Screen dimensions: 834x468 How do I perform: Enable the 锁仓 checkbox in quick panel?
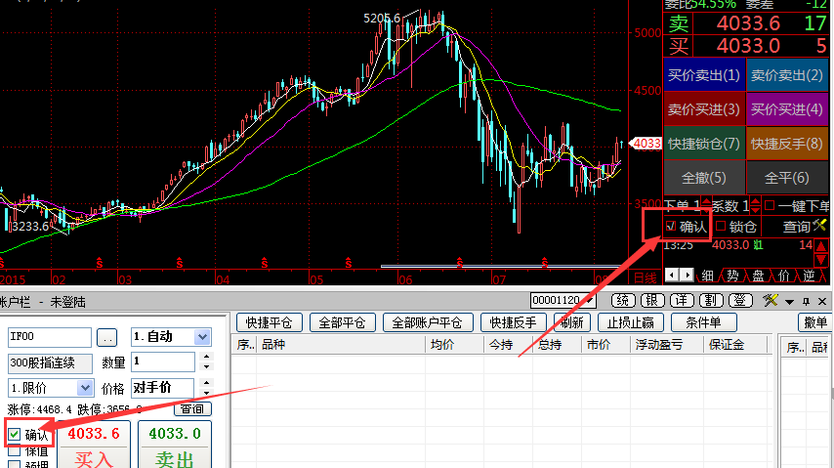click(722, 227)
